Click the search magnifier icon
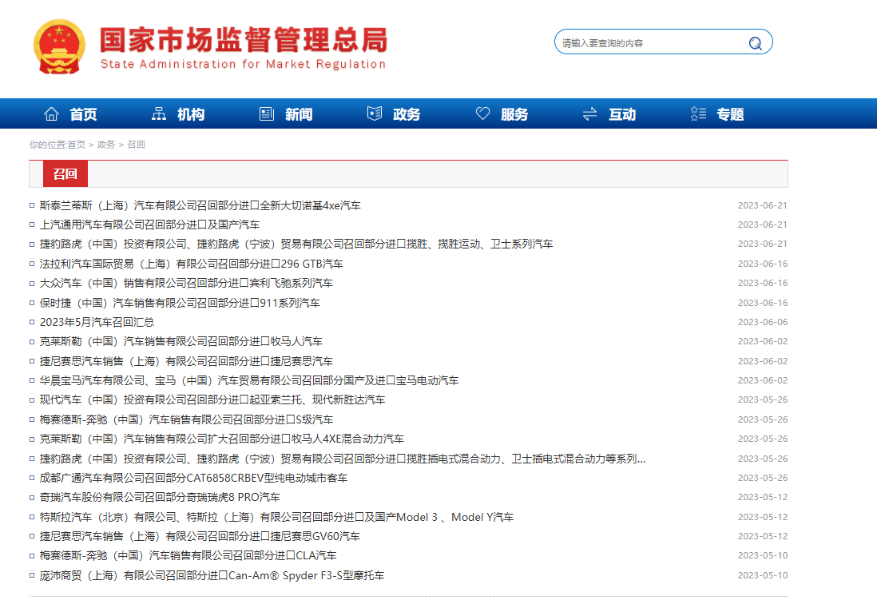The width and height of the screenshot is (877, 612). (x=756, y=43)
